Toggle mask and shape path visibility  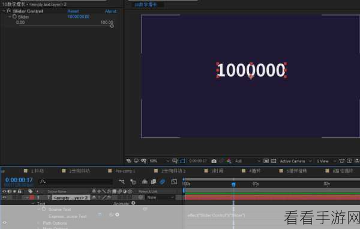(x=182, y=161)
